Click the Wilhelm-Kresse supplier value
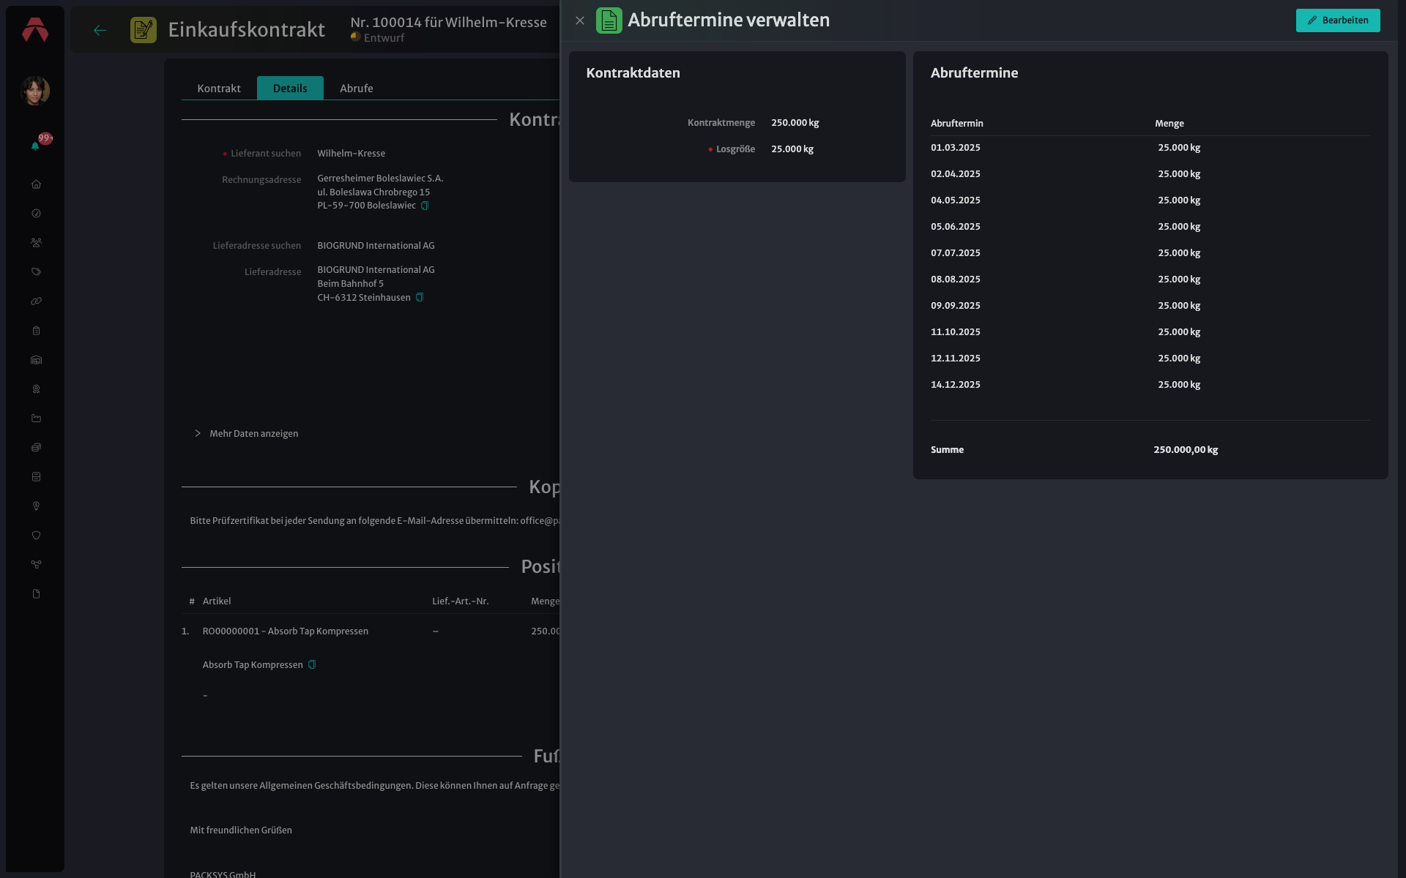1406x878 pixels. pos(351,153)
